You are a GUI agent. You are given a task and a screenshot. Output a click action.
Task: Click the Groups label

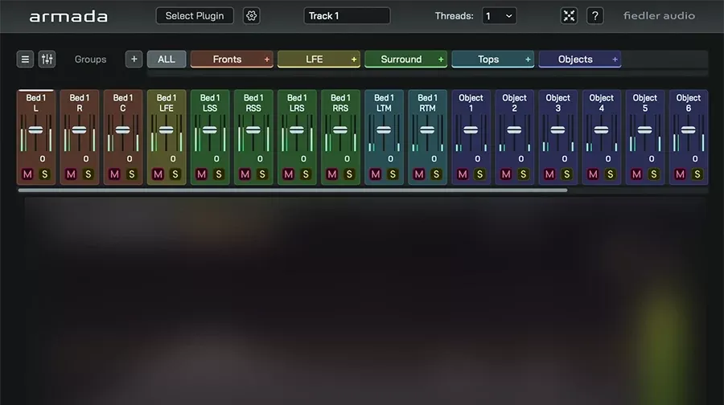(x=90, y=59)
